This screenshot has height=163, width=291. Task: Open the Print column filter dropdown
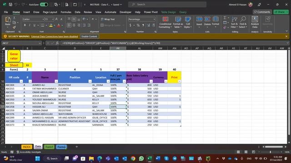pyautogui.click(x=180, y=81)
